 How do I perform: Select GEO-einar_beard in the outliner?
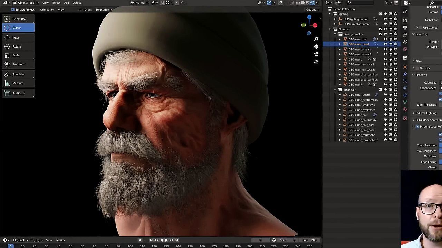point(359,95)
